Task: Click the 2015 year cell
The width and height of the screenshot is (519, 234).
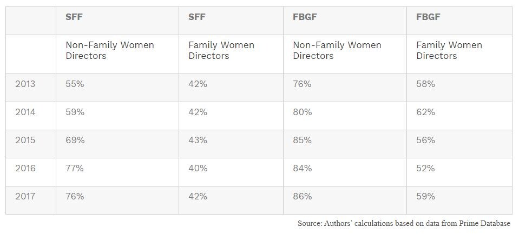Action: point(25,141)
